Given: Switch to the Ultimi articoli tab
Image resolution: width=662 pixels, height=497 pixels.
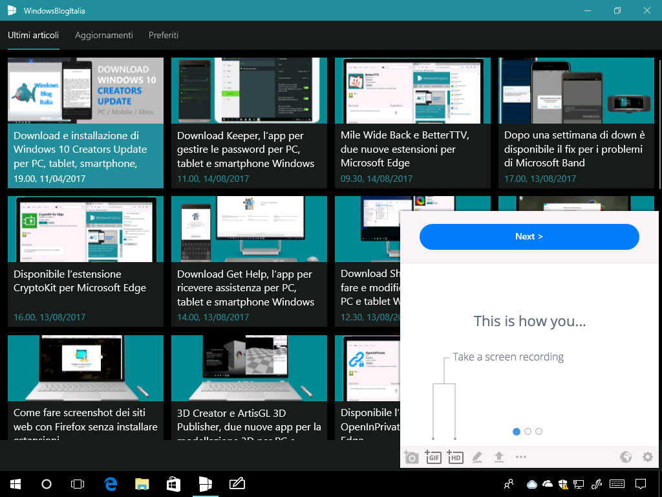Looking at the screenshot, I should click(34, 35).
